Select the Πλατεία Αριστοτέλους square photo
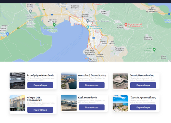 point(120,103)
